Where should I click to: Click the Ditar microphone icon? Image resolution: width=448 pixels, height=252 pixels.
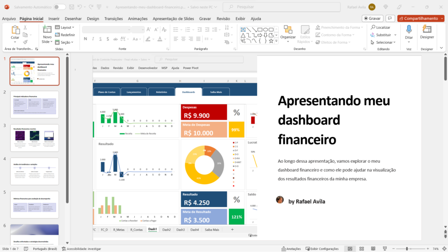[409, 30]
